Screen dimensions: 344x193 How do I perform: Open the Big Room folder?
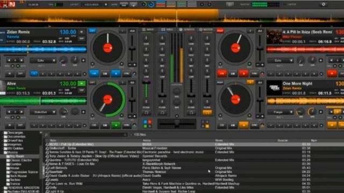pos(17,156)
